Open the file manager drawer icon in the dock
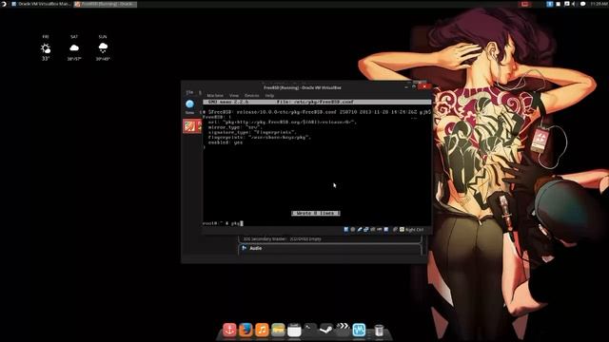Screen dimensions: 609x342 tap(278, 330)
